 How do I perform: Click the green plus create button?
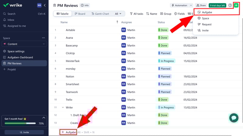[x=236, y=5]
